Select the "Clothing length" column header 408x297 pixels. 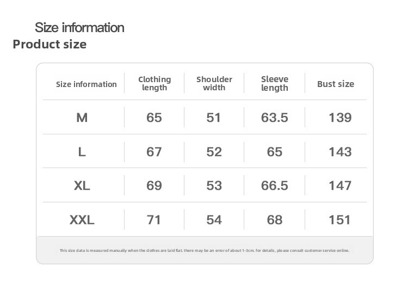(154, 83)
